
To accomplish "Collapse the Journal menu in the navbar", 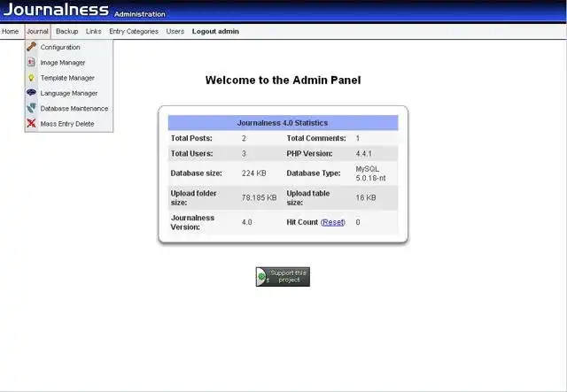I will tap(37, 32).
